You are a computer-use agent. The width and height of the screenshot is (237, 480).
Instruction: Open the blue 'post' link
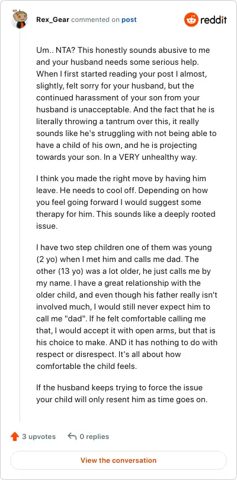[x=129, y=20]
